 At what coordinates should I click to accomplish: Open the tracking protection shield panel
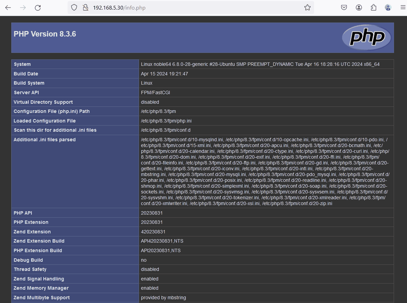pos(74,8)
